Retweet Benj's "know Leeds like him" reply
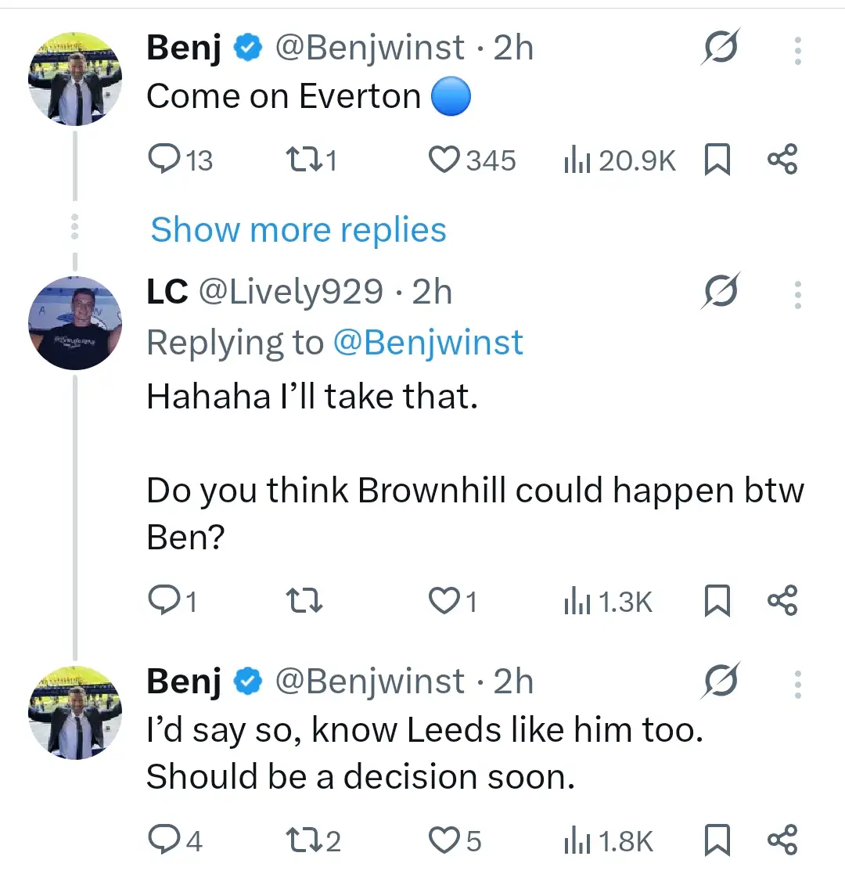This screenshot has height=885, width=845. click(300, 840)
